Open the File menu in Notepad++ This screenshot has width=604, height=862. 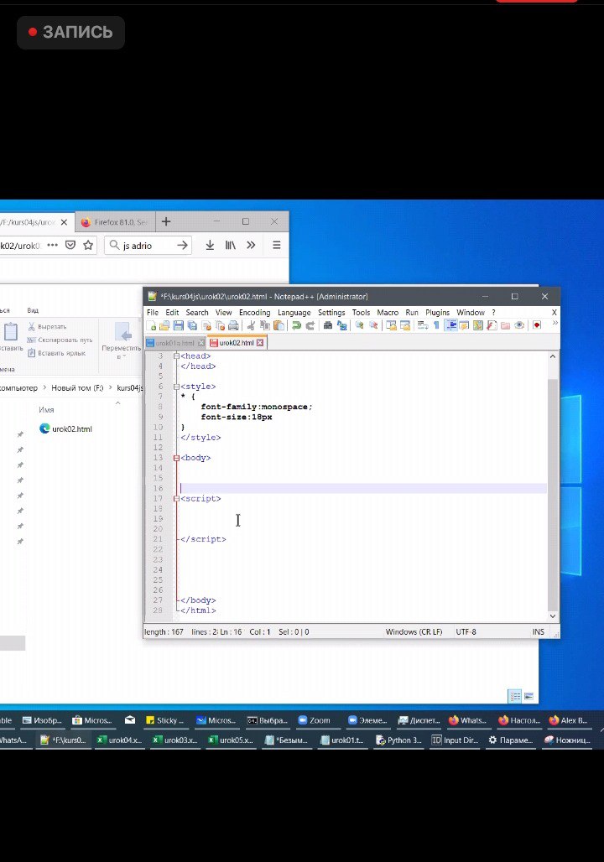click(153, 312)
